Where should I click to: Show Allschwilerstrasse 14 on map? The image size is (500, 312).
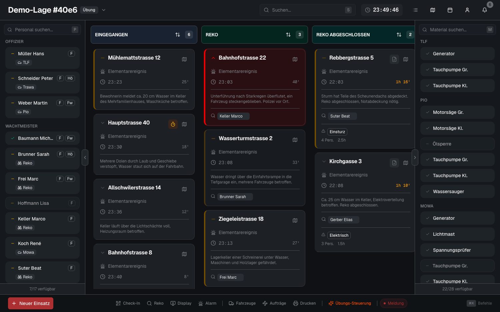(x=184, y=189)
